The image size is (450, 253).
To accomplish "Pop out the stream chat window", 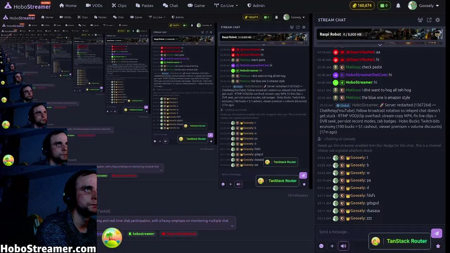I will 429,20.
